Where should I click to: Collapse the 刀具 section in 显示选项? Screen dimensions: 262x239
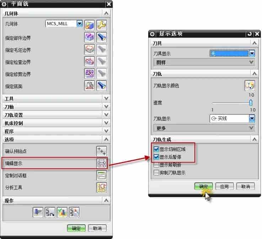point(254,43)
